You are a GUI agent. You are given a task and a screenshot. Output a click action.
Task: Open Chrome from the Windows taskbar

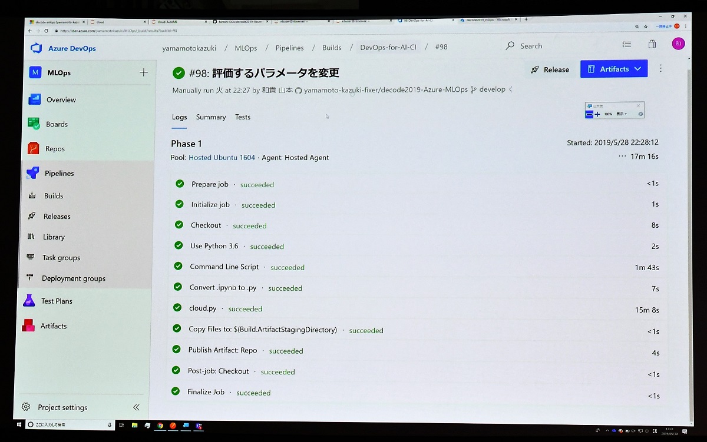click(x=160, y=425)
